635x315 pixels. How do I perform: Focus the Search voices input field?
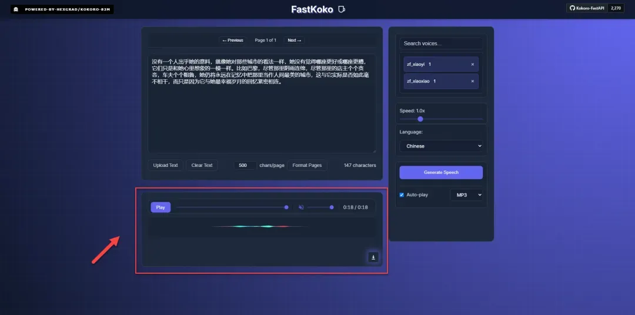[441, 43]
